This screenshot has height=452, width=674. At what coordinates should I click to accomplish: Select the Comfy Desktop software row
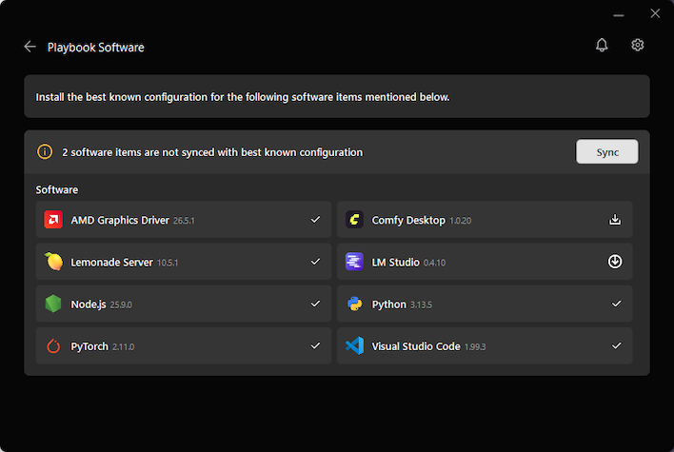coord(485,220)
